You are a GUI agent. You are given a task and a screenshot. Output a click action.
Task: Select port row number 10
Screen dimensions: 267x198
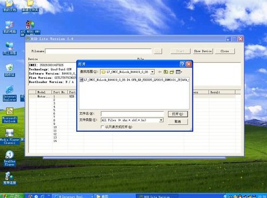tap(55, 127)
